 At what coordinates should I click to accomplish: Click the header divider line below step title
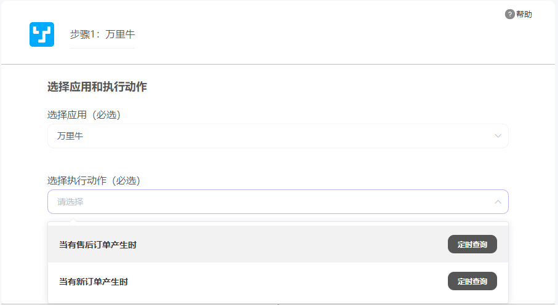(x=279, y=64)
